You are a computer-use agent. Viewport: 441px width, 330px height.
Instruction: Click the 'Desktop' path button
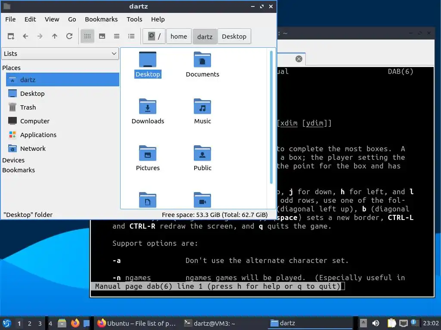[234, 36]
